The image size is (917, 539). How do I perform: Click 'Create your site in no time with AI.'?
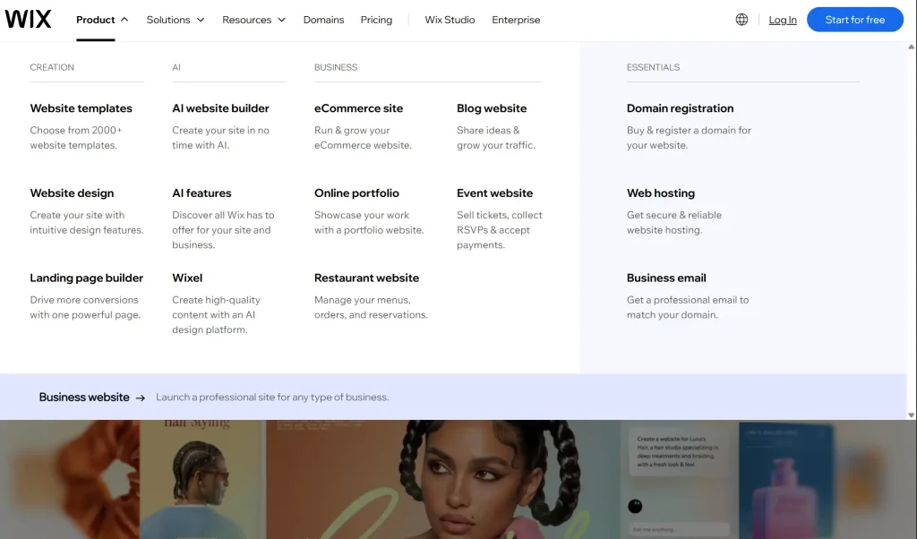click(x=220, y=137)
